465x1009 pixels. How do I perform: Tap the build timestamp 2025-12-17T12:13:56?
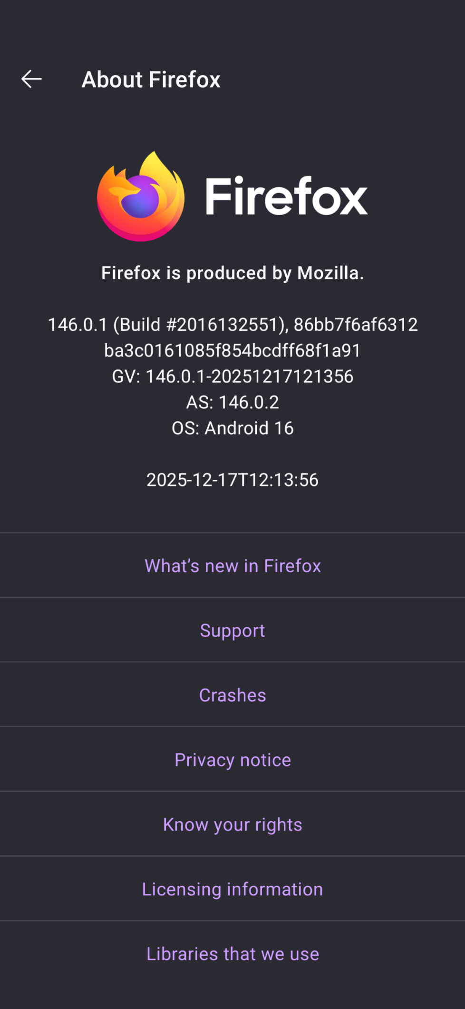point(232,480)
